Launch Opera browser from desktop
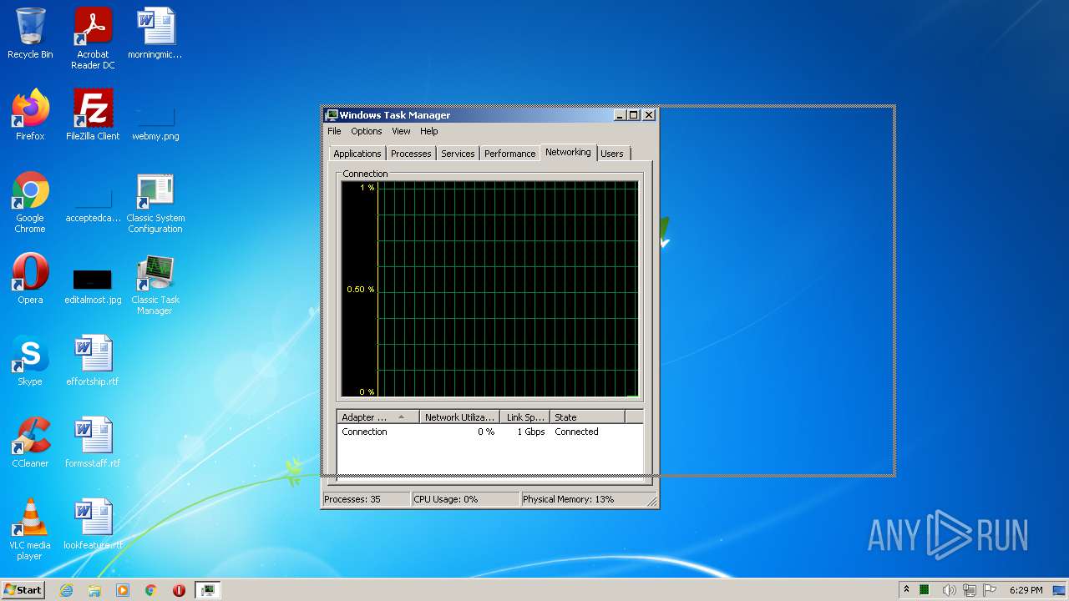This screenshot has width=1069, height=601. (30, 279)
